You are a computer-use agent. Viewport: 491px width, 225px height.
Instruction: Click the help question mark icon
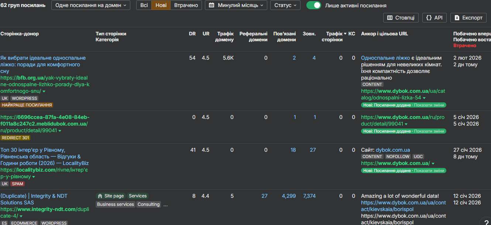tap(486, 222)
